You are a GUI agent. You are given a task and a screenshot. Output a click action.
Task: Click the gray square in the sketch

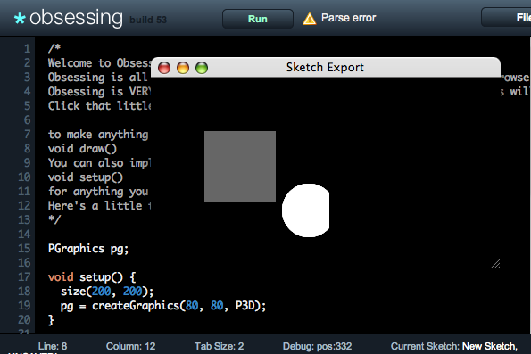pyautogui.click(x=240, y=167)
